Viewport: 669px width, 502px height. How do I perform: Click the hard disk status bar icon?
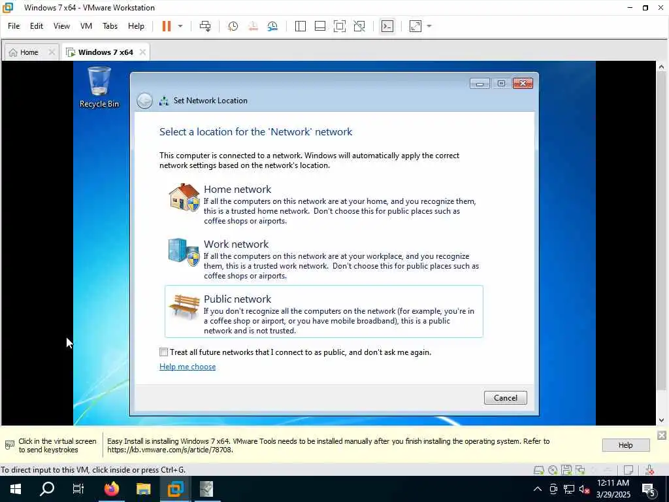(x=539, y=470)
